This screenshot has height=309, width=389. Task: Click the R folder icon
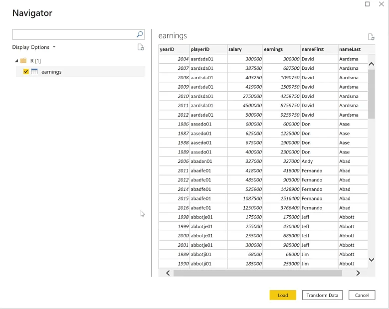pos(23,60)
